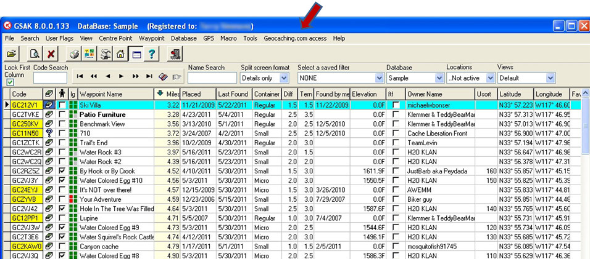Sort by the Miles column header
590x259 pixels.
pyautogui.click(x=167, y=94)
